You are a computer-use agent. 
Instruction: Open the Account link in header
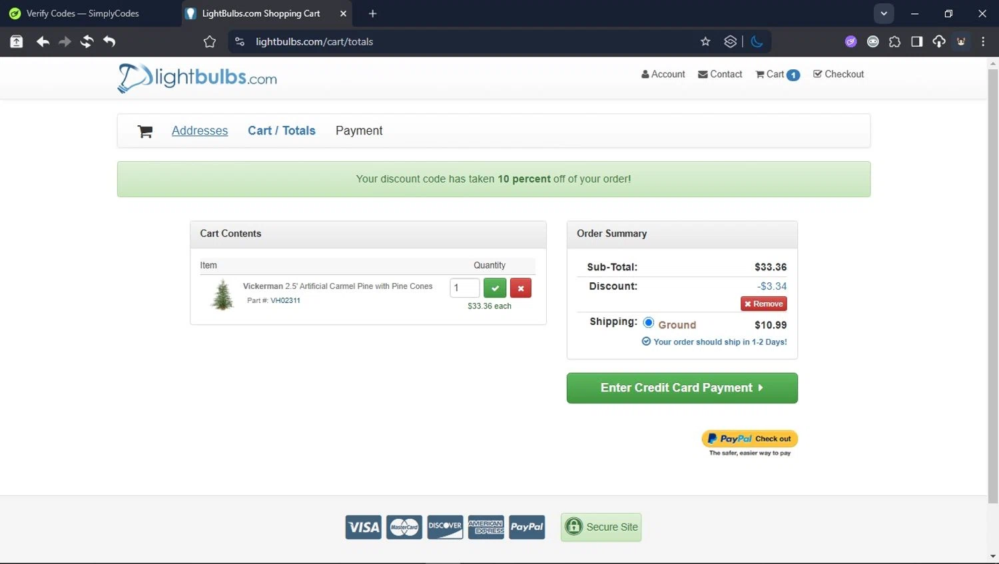click(663, 74)
